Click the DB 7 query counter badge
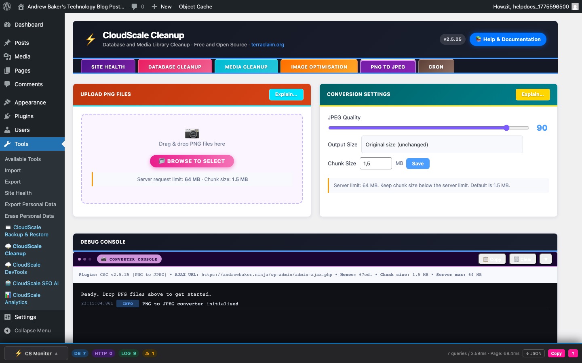 [80, 353]
